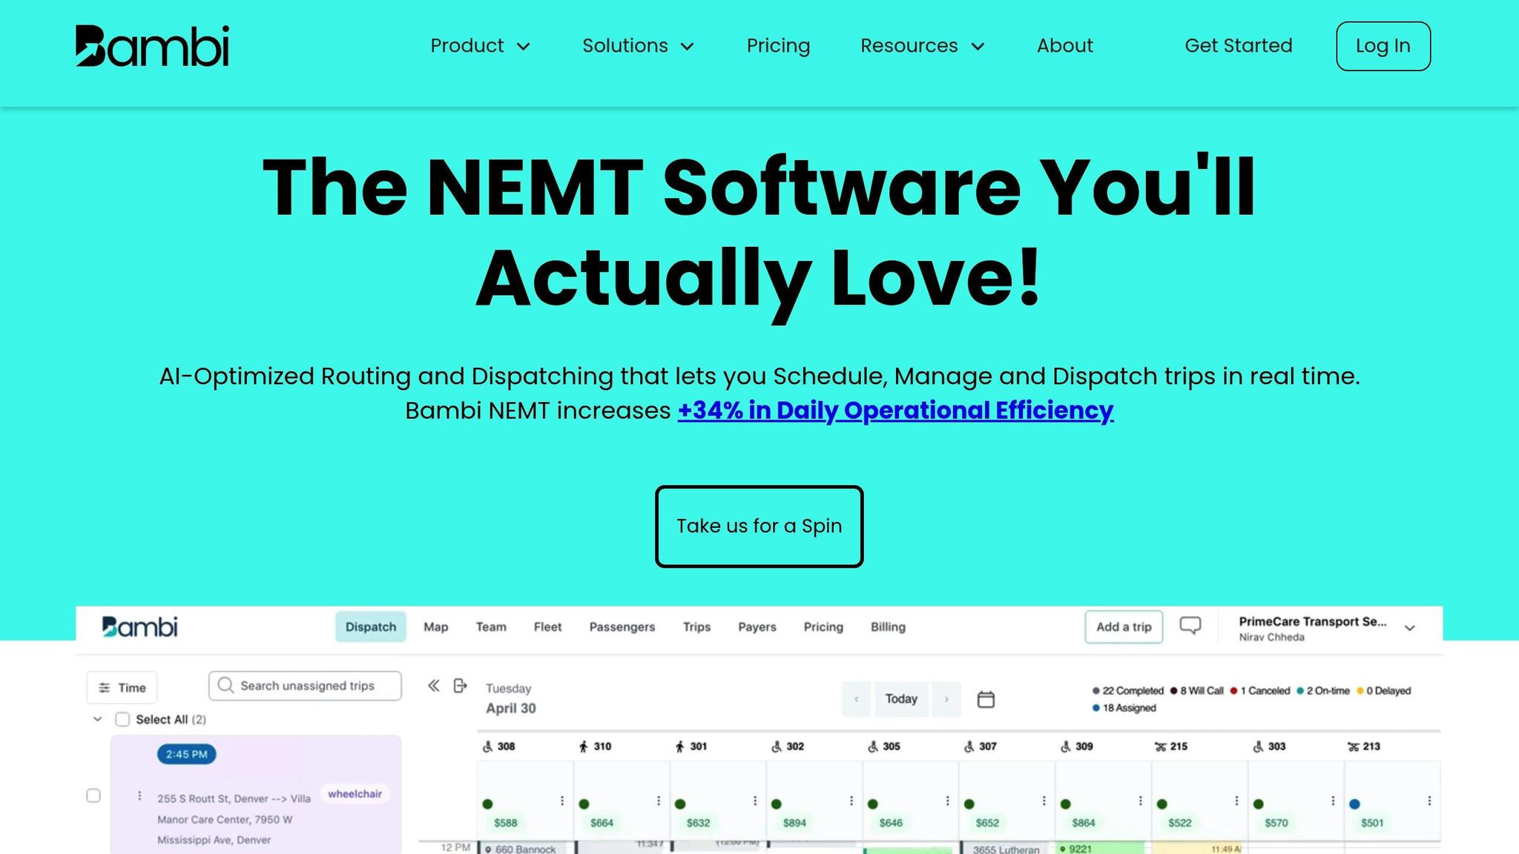Click the Today button
The image size is (1519, 854).
901,699
